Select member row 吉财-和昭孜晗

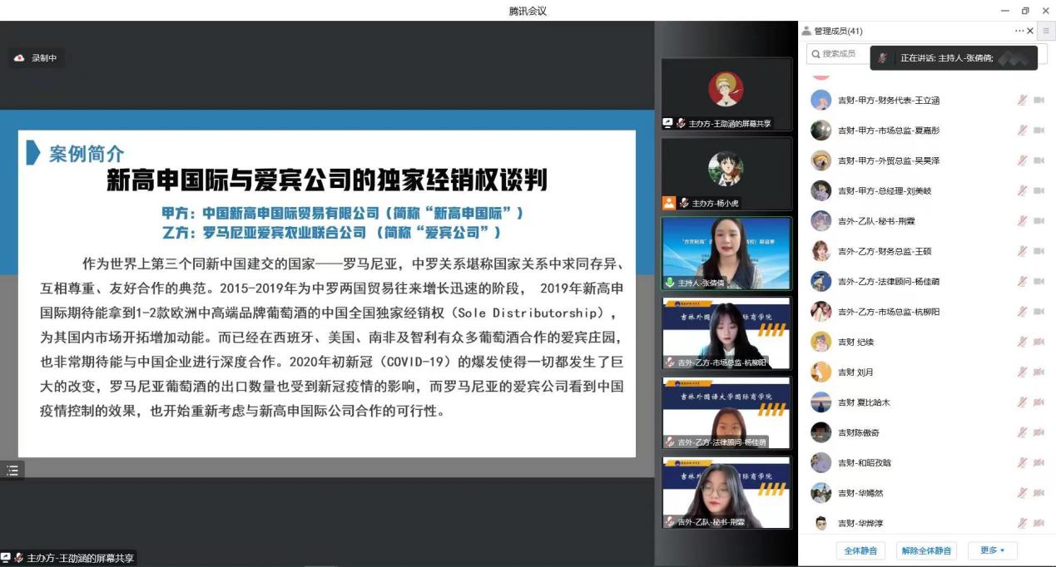point(915,463)
